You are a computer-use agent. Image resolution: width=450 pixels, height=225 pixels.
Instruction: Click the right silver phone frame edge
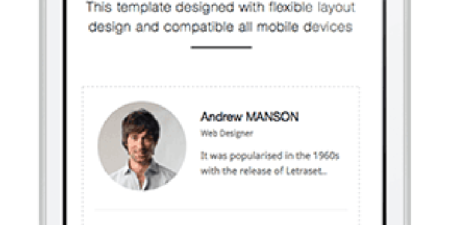(407, 112)
